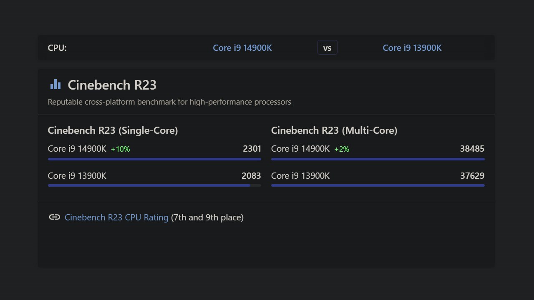Select the multi-core score 37629
The width and height of the screenshot is (534, 300).
(x=472, y=176)
